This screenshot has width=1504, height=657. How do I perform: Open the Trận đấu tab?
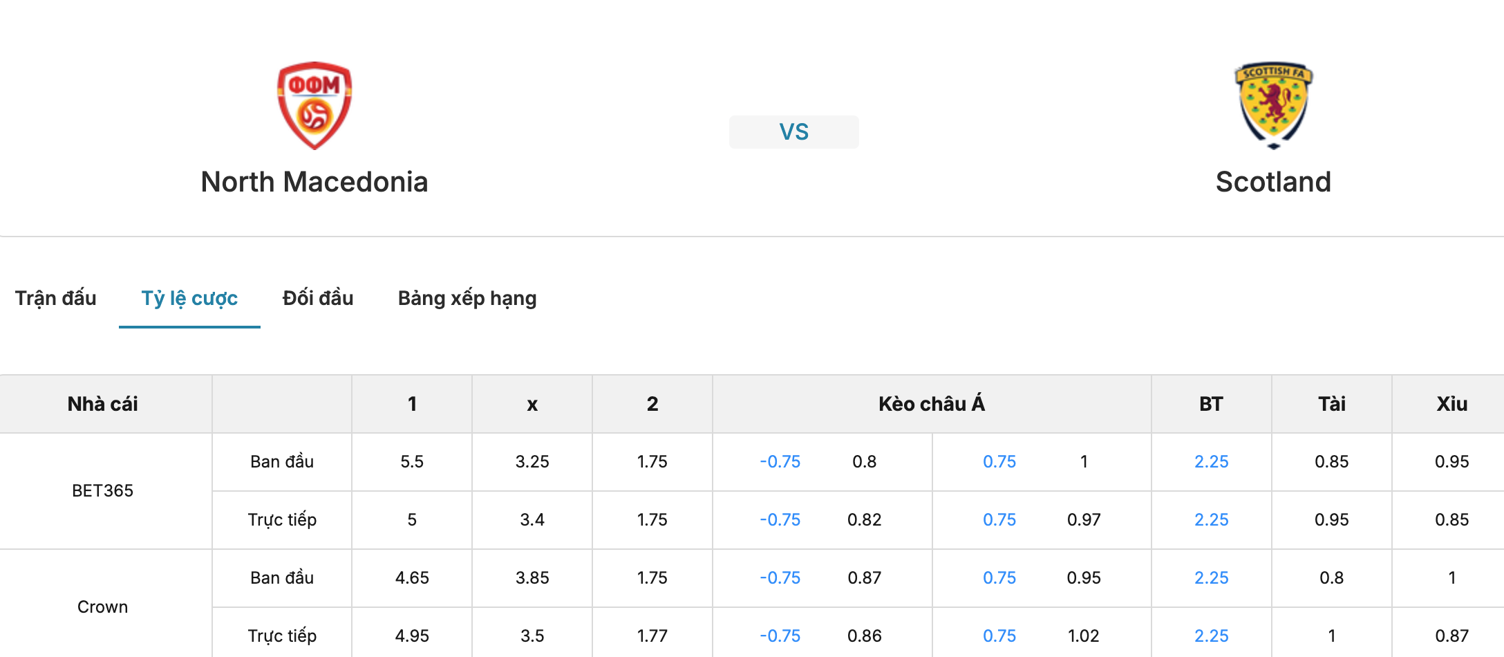(x=56, y=298)
